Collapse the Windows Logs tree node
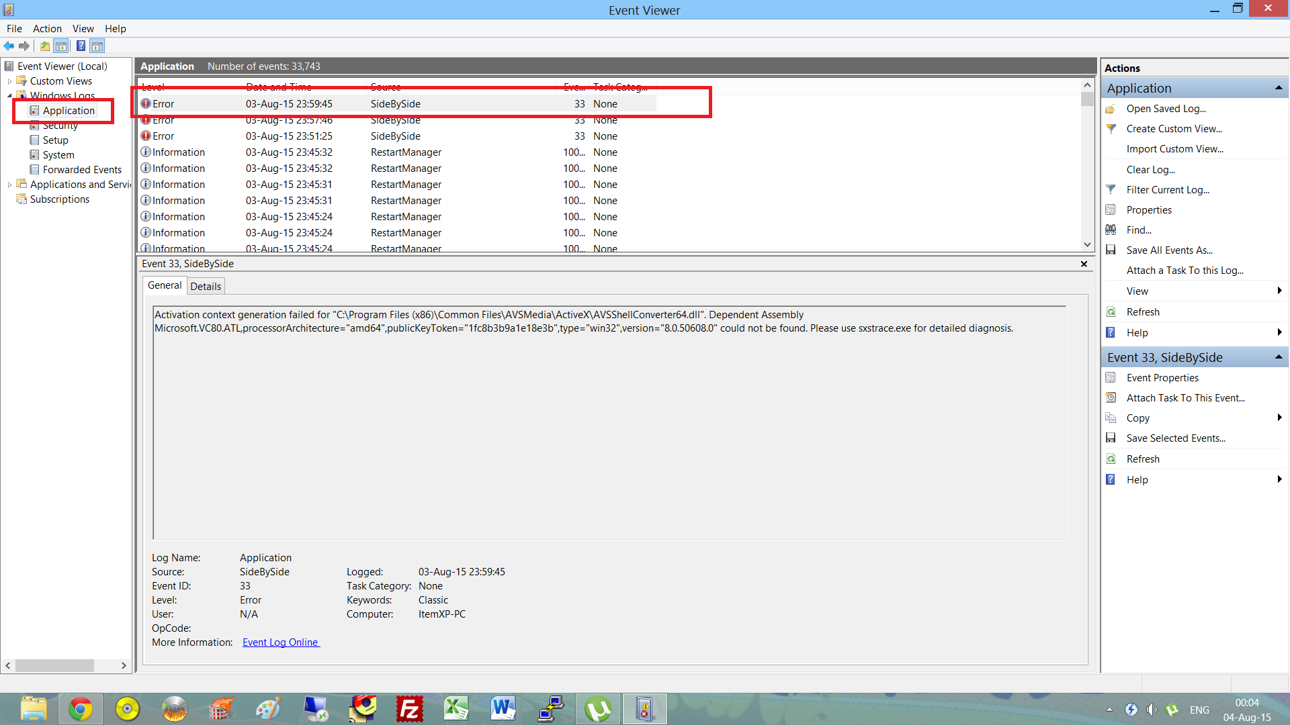Screen dimensions: 1290x725 9,96
